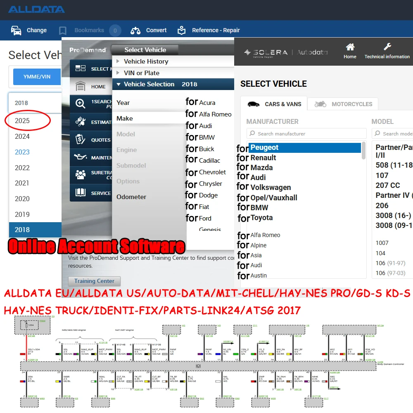Select the Year step in ProDemand

pos(123,103)
